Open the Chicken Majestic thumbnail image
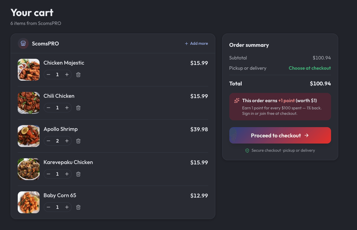Viewport: 357px width, 230px height. tap(29, 70)
